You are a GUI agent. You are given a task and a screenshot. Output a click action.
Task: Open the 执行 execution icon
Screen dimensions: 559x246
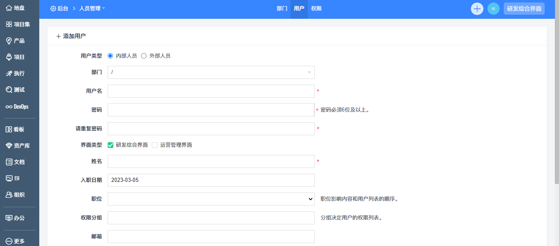9,74
